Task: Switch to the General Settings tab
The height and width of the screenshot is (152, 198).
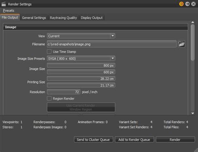Action: point(34,18)
